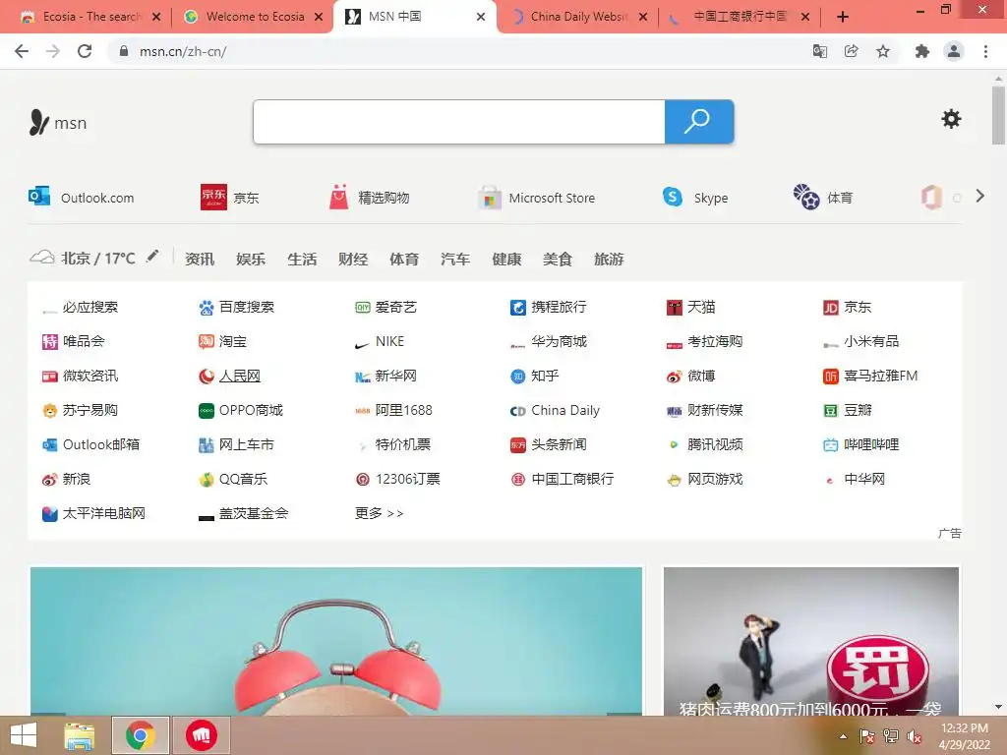Click the Google Translate icon in address bar
The height and width of the screenshot is (755, 1007).
(819, 51)
